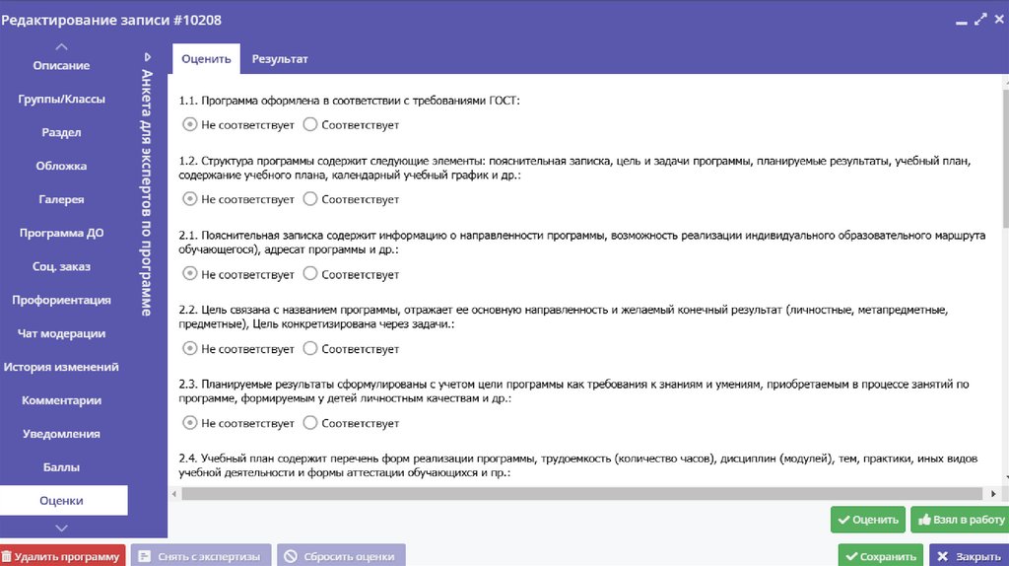The width and height of the screenshot is (1009, 566).
Task: Click the horizontal scrollbar right arrow
Action: tap(993, 494)
